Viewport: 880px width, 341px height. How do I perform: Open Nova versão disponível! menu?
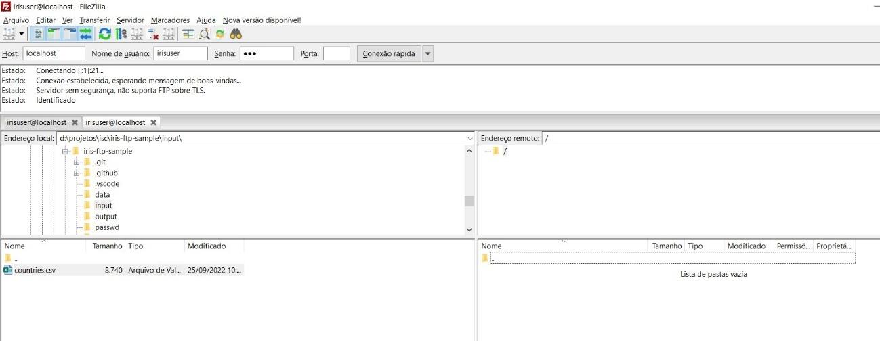pos(262,20)
